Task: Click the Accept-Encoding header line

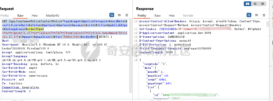Action: pos(30,64)
